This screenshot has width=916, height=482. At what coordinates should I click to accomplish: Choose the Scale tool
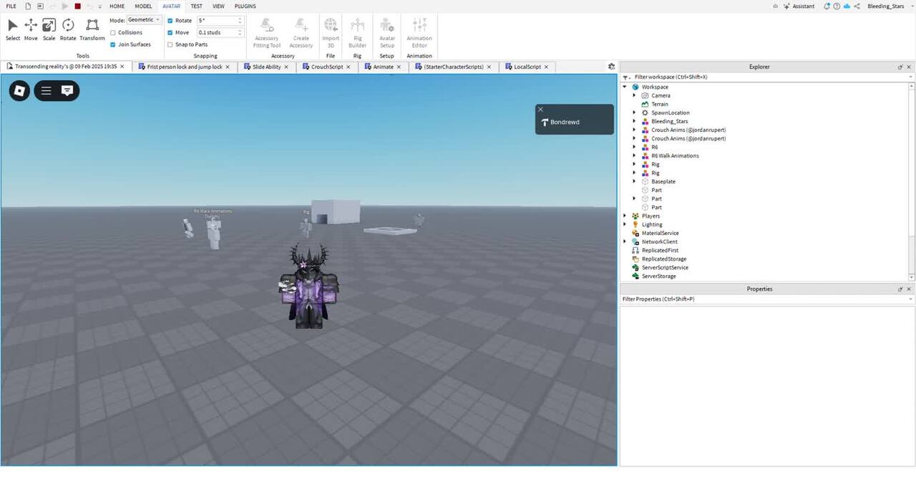(x=49, y=29)
